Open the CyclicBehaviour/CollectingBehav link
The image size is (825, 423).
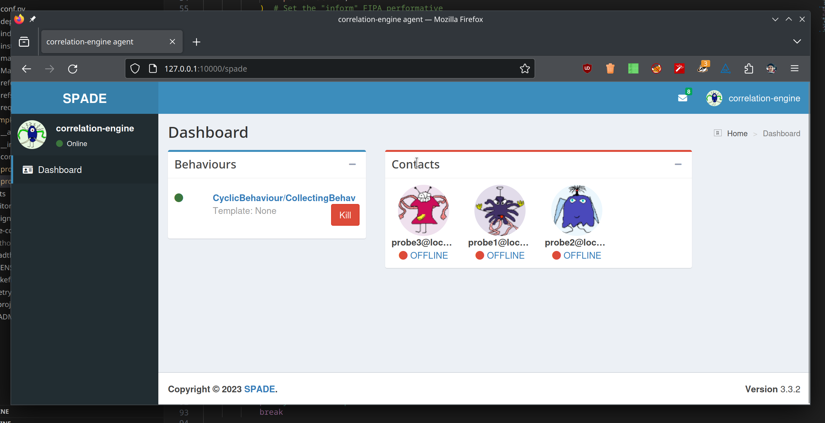coord(284,198)
